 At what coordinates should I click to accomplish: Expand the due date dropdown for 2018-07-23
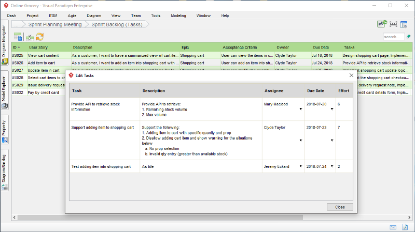332,141
